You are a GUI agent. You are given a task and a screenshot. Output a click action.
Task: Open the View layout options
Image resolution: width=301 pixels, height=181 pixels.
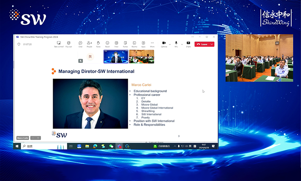(116, 44)
